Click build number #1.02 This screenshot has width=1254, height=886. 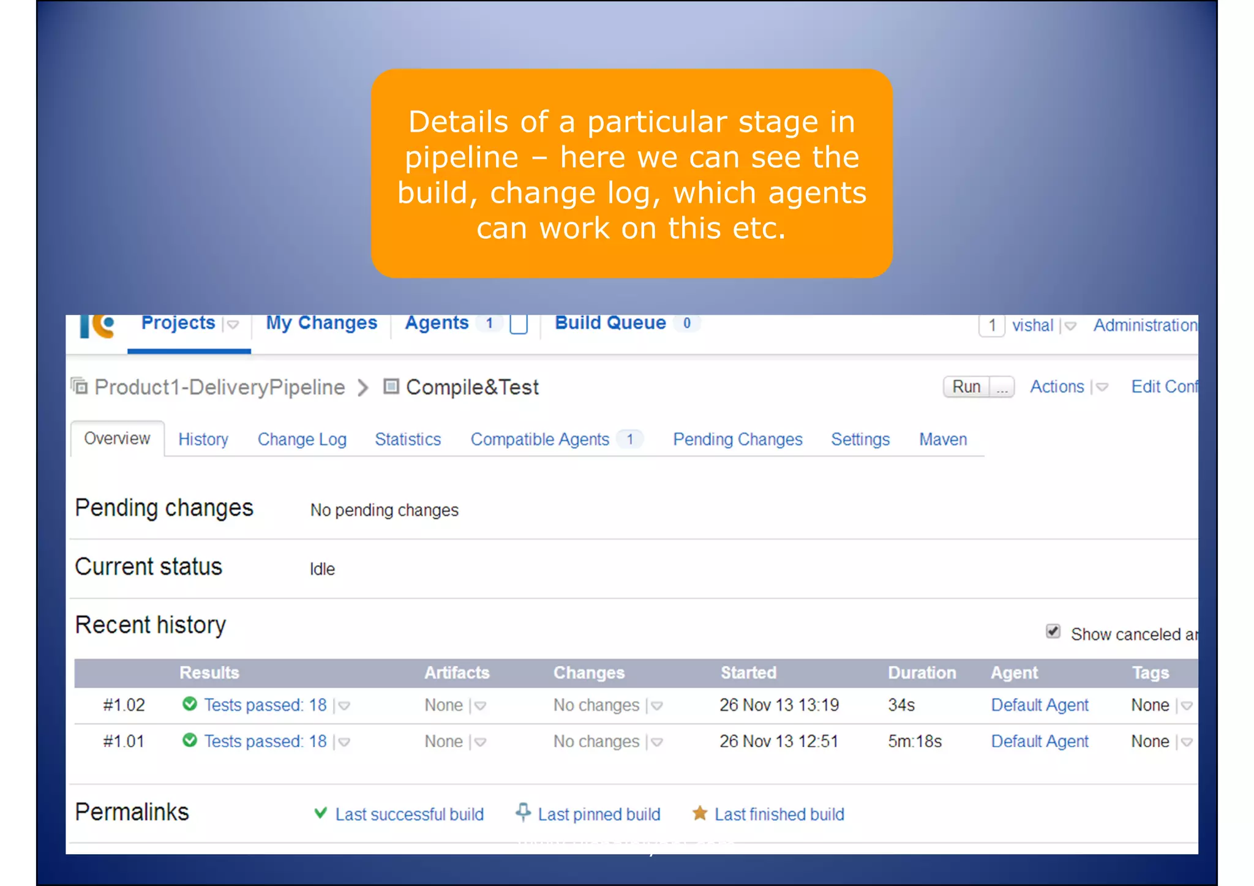click(x=124, y=705)
